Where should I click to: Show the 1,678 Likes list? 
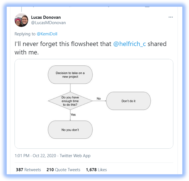(x=96, y=170)
